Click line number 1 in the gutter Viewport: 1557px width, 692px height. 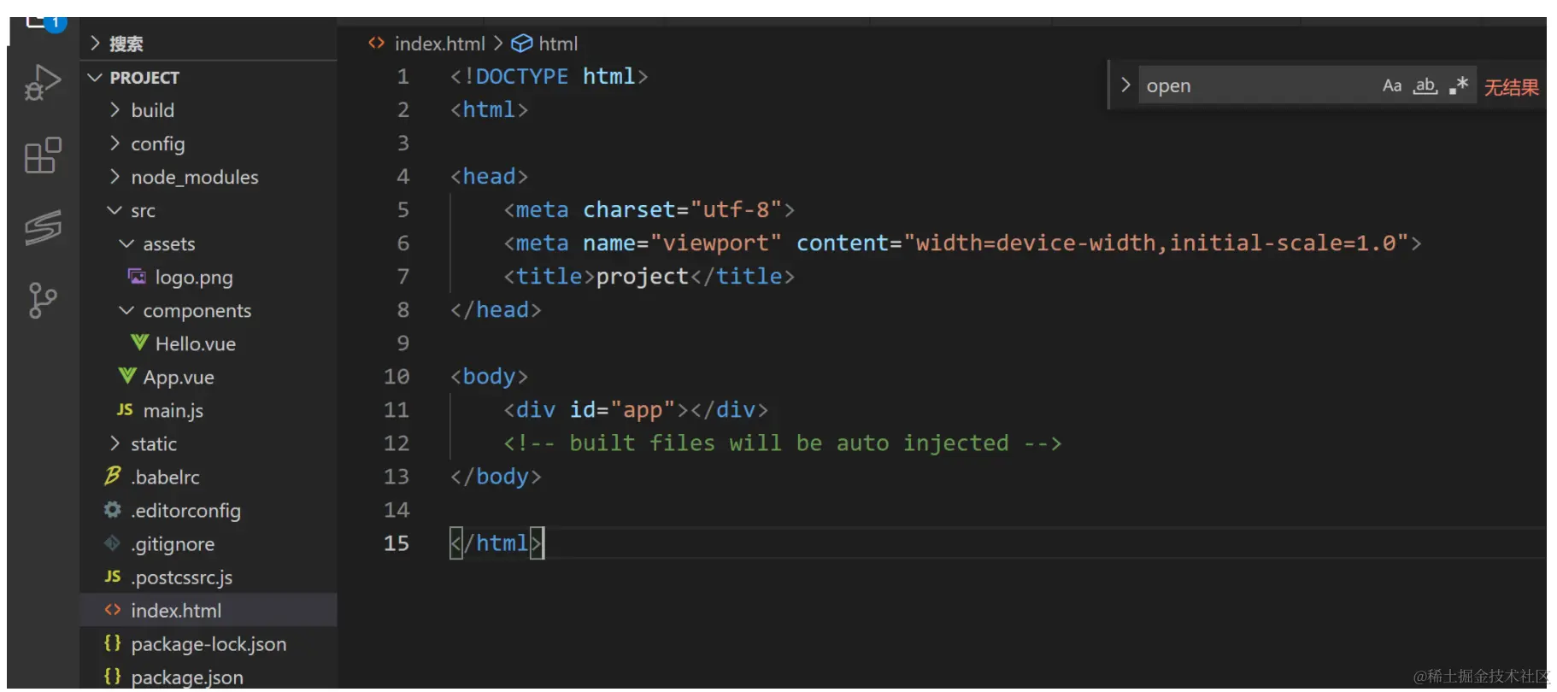[x=402, y=76]
